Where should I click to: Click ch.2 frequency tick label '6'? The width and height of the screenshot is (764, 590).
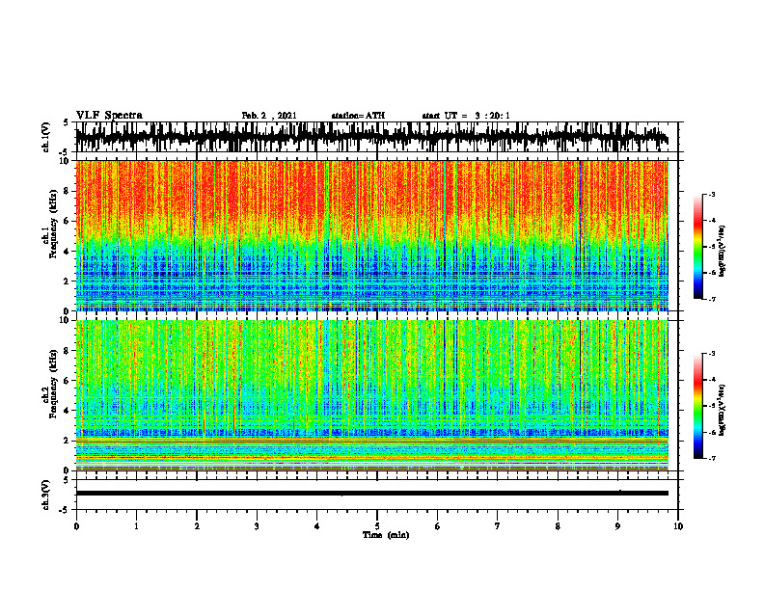[x=68, y=381]
